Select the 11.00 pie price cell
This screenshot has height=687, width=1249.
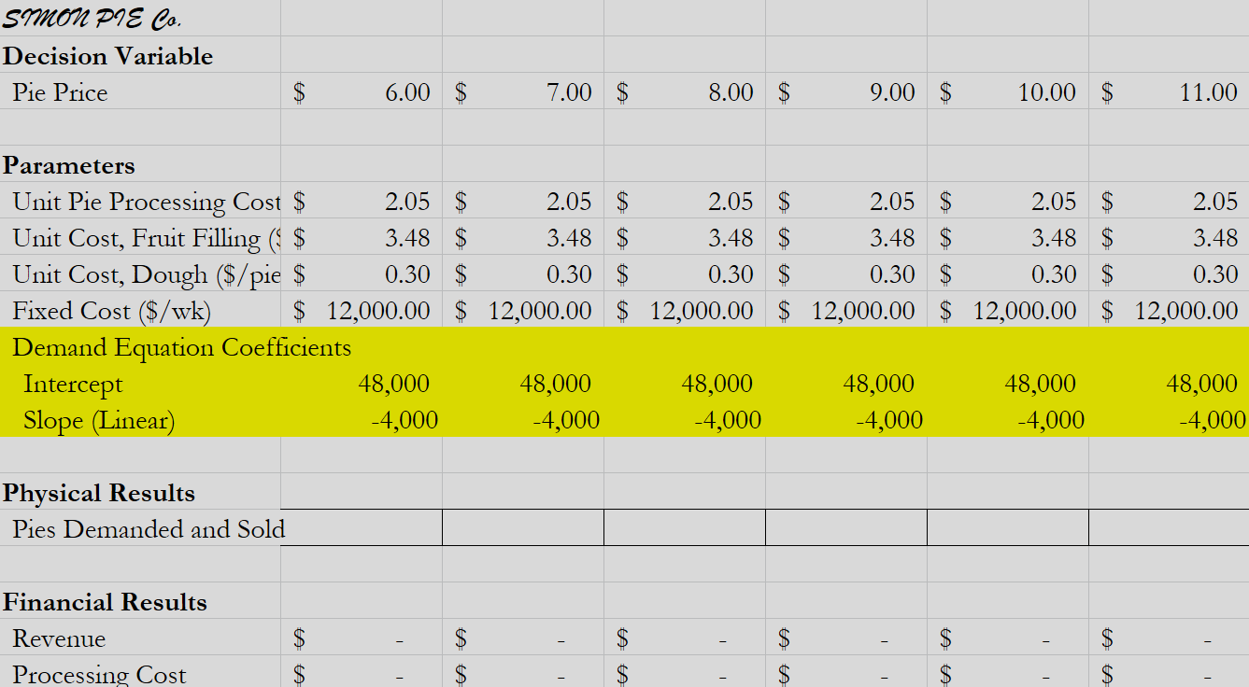pos(1169,92)
